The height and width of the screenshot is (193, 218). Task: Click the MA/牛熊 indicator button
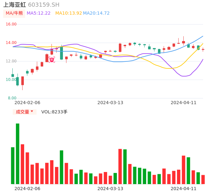[14, 13]
